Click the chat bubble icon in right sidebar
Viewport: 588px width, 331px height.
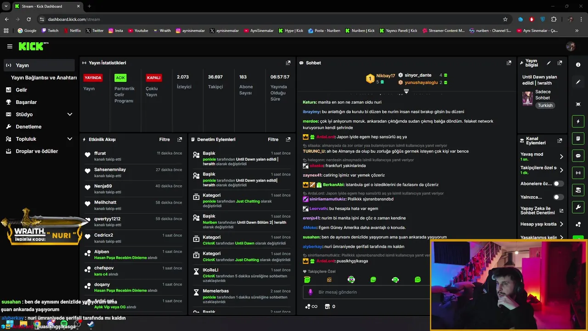coord(578,156)
